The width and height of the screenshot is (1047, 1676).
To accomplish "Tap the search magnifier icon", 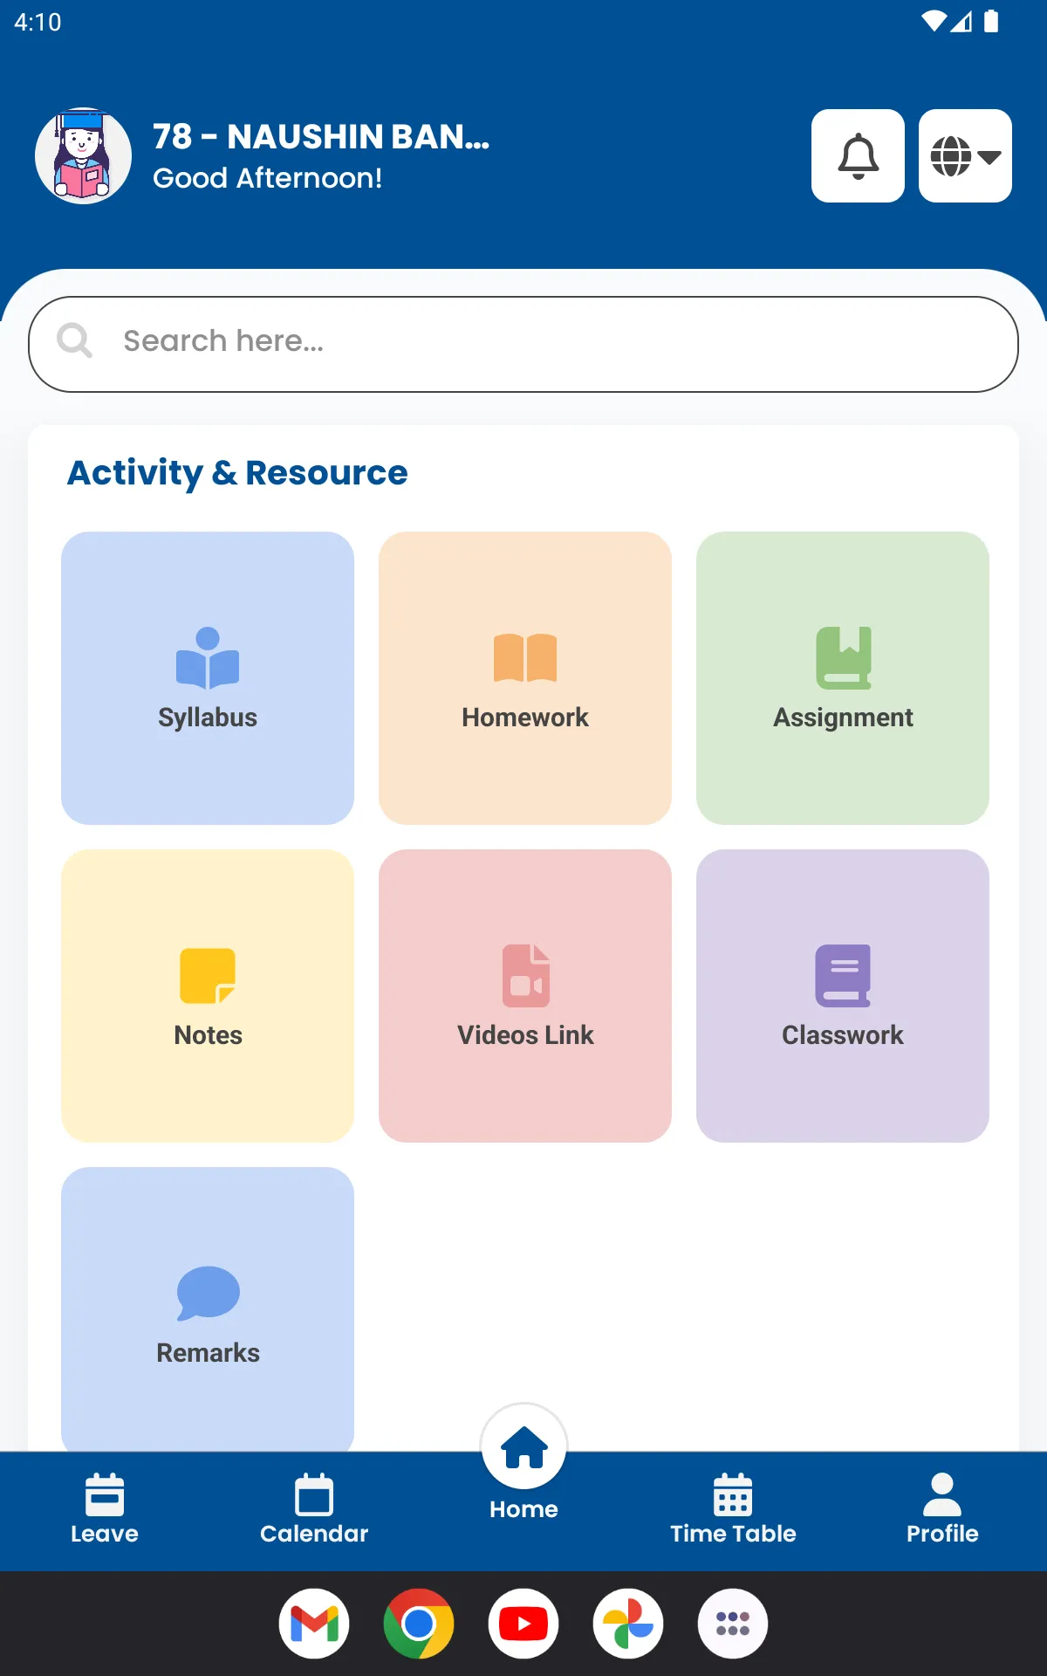I will tap(74, 340).
